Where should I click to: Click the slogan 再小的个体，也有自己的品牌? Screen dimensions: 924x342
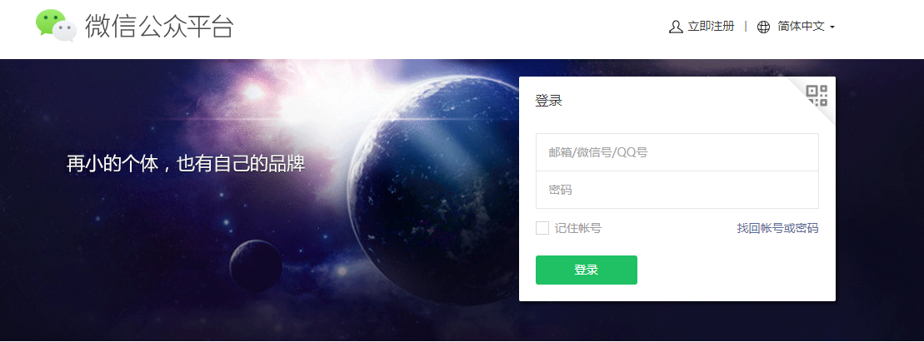(186, 164)
